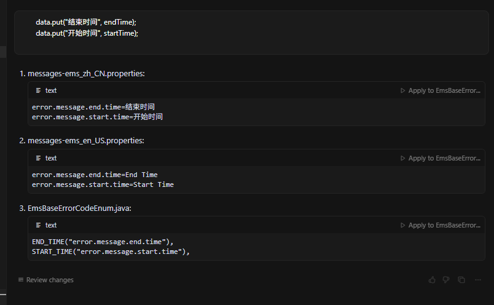
Task: Click text icon on en_US code block
Action: [x=39, y=158]
